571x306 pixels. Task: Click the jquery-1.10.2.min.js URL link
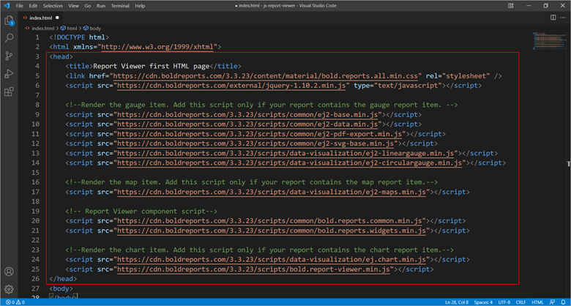pos(233,86)
